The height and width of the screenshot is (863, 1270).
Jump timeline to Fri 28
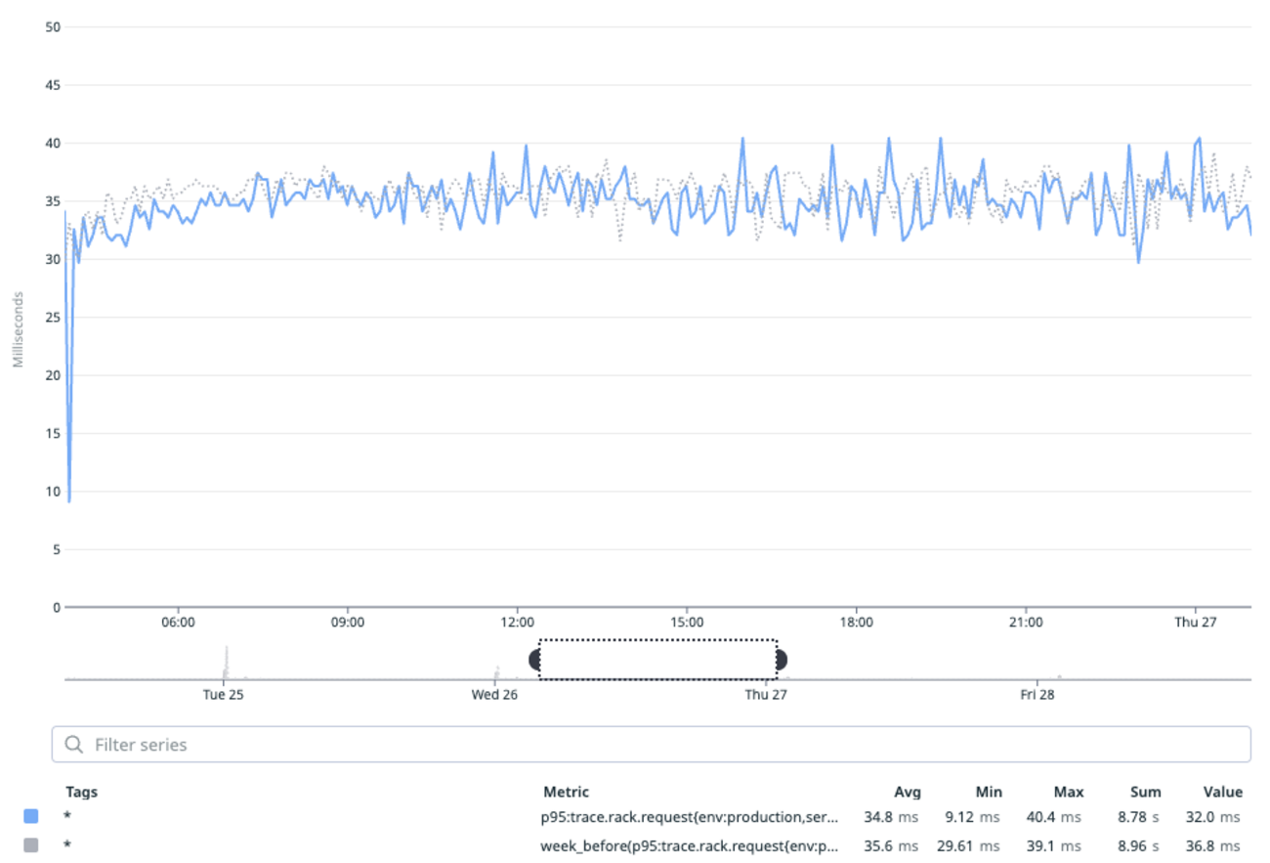[x=1037, y=695]
